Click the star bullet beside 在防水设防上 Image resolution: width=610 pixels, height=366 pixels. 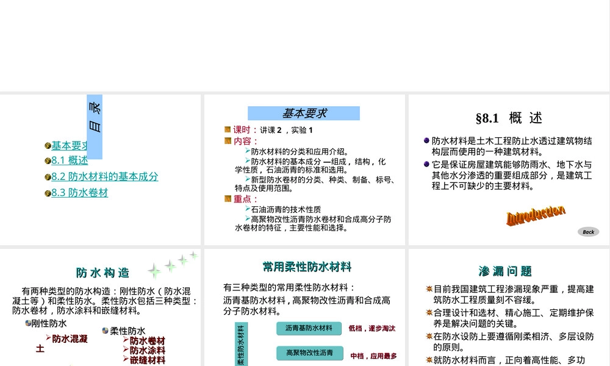tap(429, 336)
